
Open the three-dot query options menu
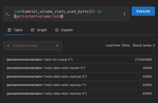pyautogui.click(x=124, y=14)
